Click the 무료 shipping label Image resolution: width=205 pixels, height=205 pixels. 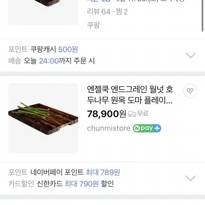[143, 114]
